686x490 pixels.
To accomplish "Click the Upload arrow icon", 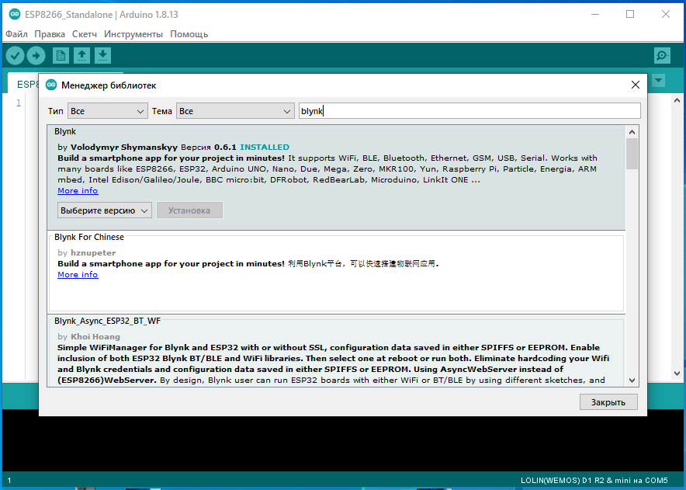I will (36, 55).
